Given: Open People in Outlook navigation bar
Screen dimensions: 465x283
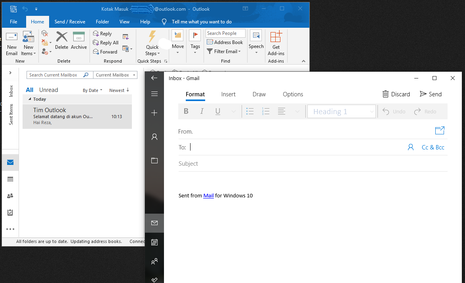Looking at the screenshot, I should pos(10,196).
